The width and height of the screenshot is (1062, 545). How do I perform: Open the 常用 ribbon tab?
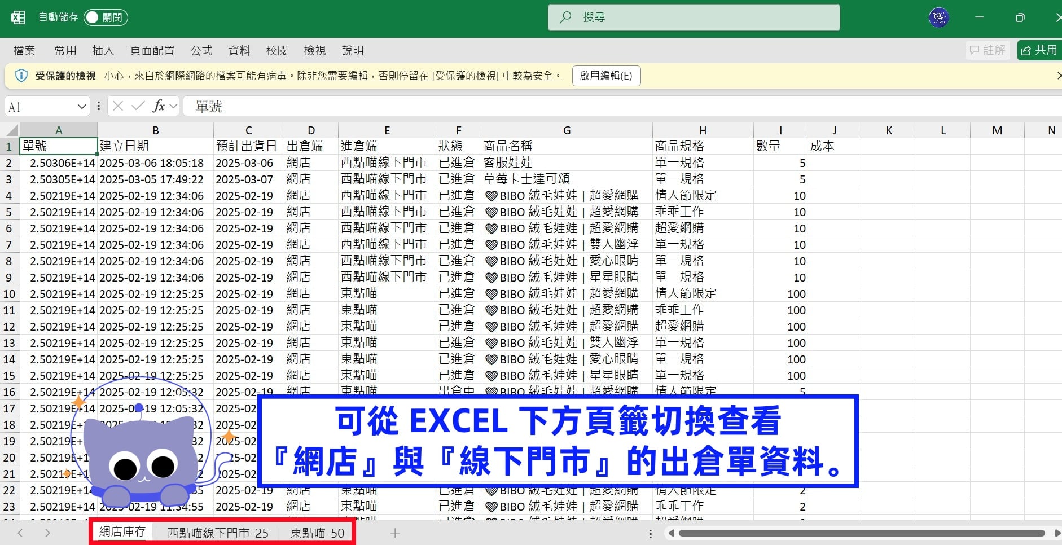[65, 51]
